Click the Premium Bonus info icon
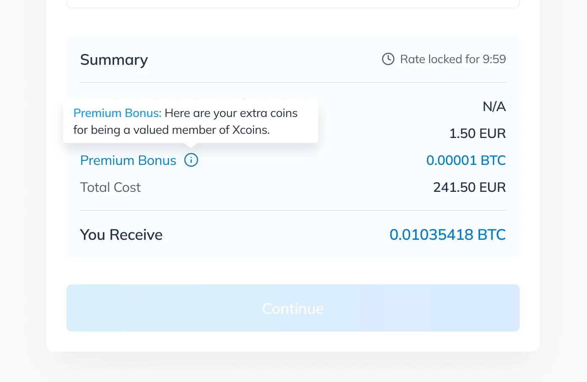 click(191, 160)
